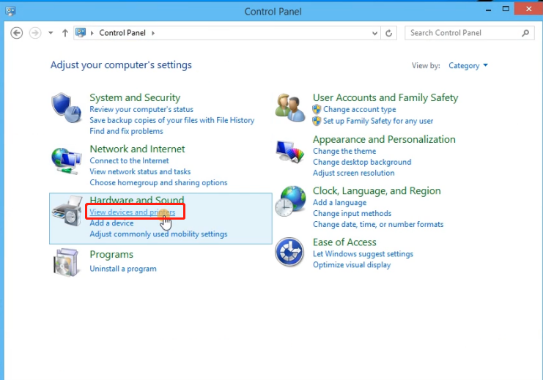Open View network status and tasks
Screen dimensions: 543x380
pyautogui.click(x=140, y=171)
